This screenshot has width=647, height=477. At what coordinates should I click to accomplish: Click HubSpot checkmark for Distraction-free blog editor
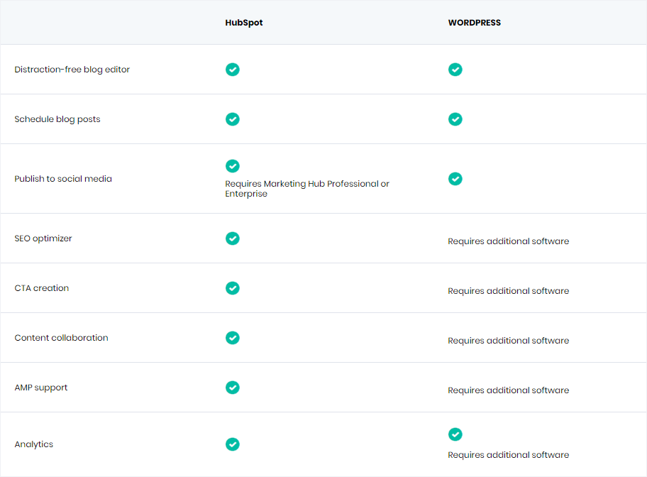click(x=232, y=70)
